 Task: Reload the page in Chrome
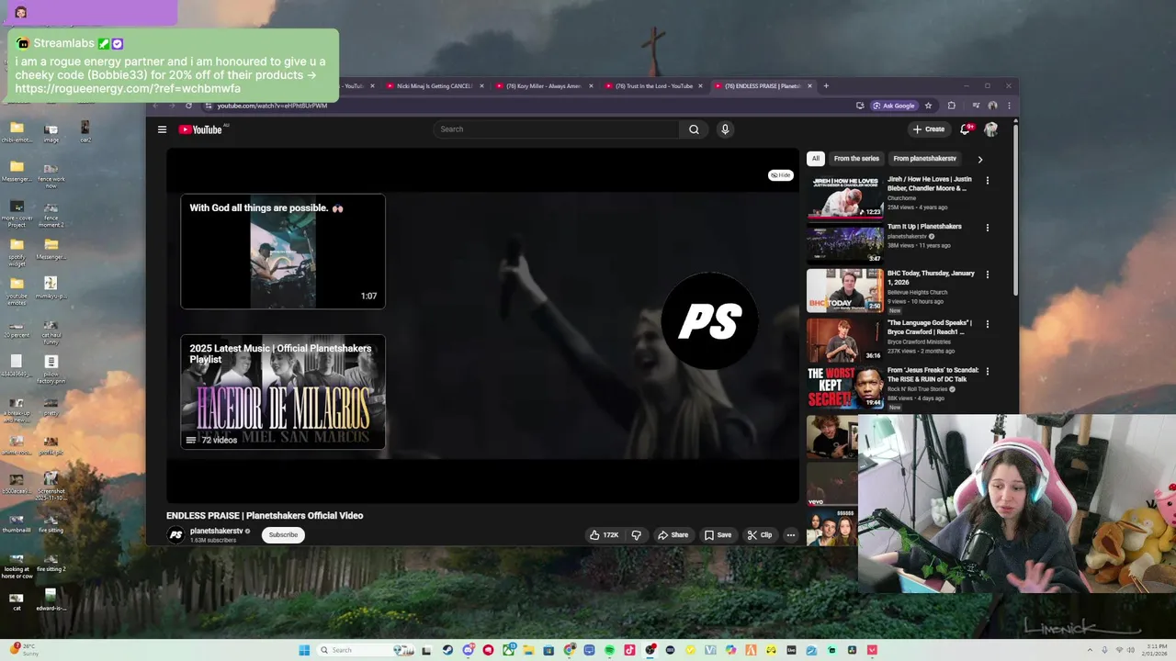pos(188,106)
